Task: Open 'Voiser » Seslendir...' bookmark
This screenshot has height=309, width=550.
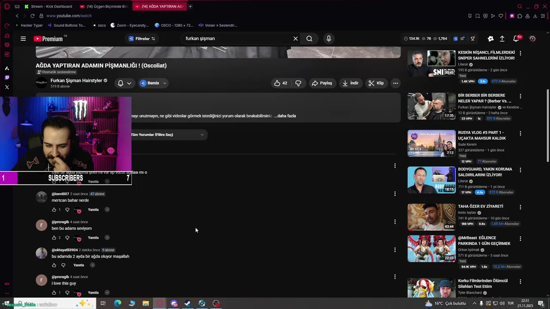Action: [x=218, y=25]
